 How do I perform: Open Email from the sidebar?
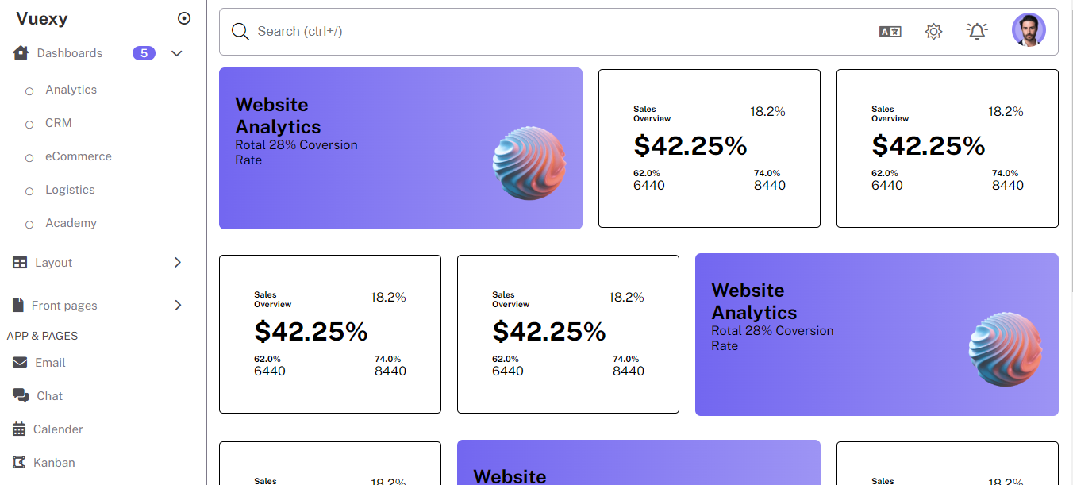(x=50, y=363)
